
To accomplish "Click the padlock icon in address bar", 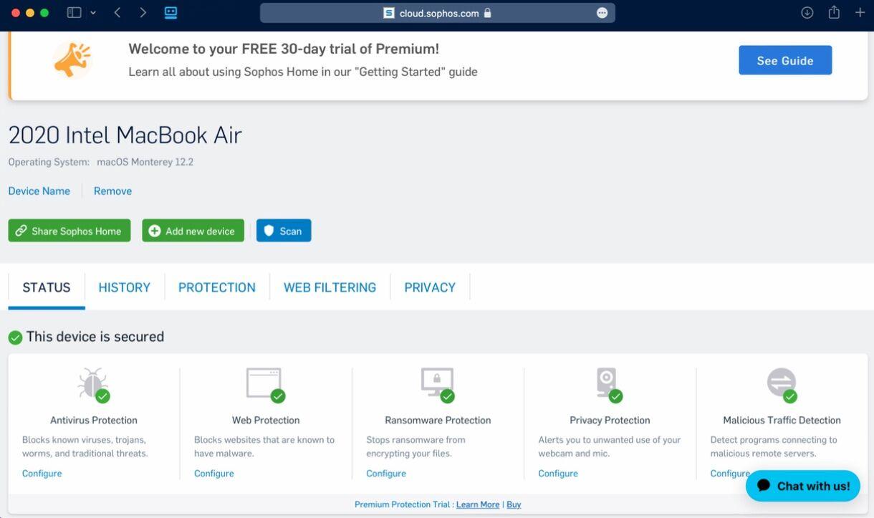I will click(x=488, y=13).
